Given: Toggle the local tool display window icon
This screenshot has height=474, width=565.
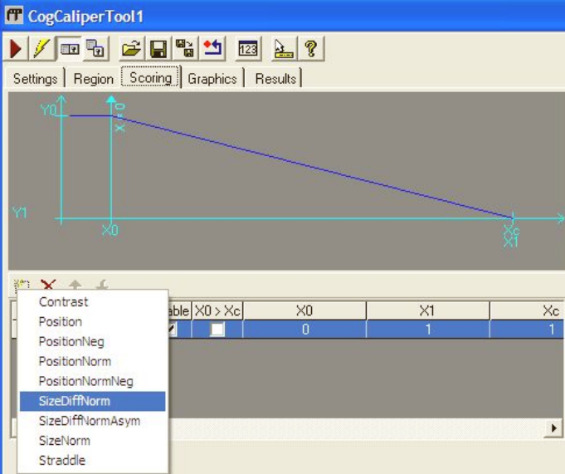Looking at the screenshot, I should click(x=69, y=48).
